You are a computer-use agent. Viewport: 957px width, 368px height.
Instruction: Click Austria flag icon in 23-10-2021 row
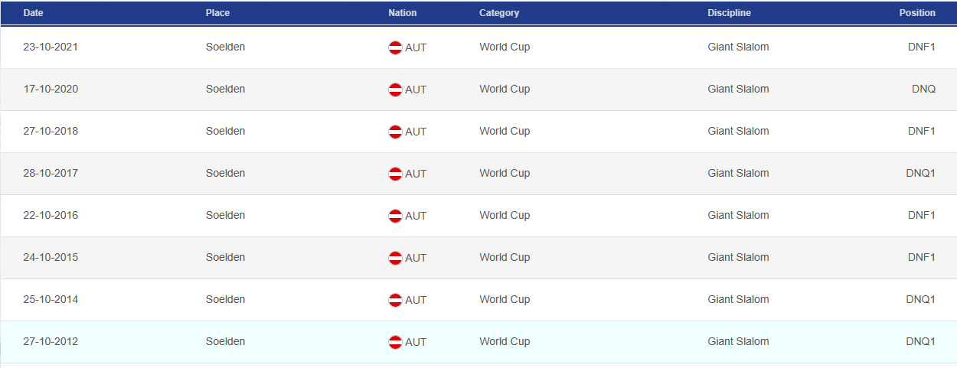[396, 47]
